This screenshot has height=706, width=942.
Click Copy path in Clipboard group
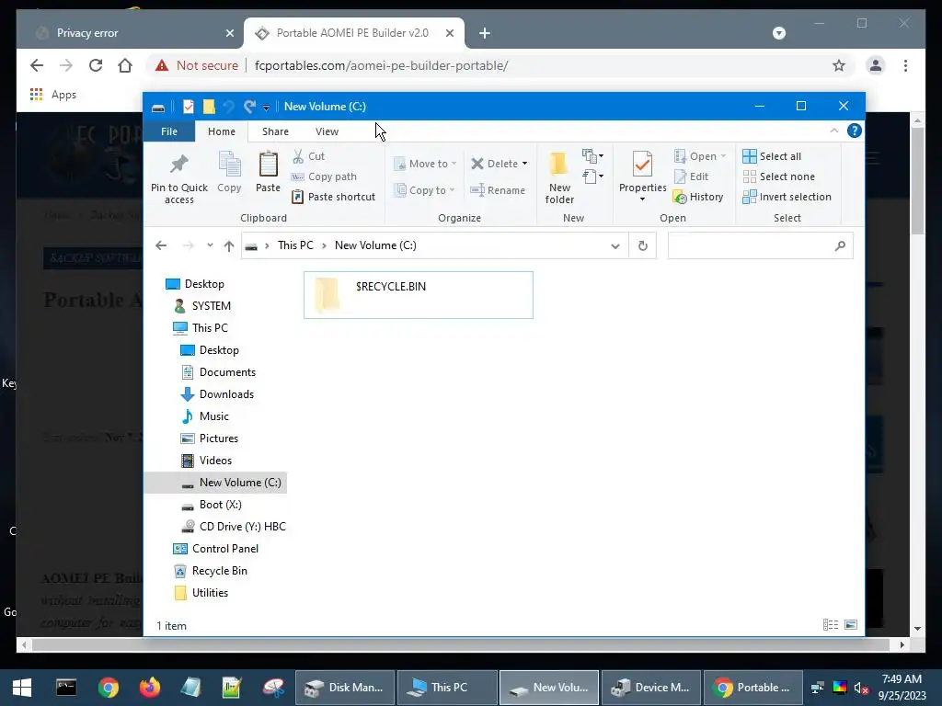325,176
